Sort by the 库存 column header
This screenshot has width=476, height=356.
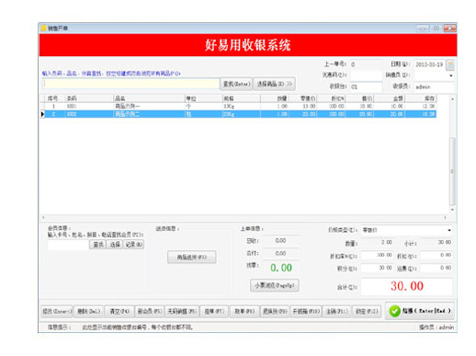pyautogui.click(x=421, y=98)
